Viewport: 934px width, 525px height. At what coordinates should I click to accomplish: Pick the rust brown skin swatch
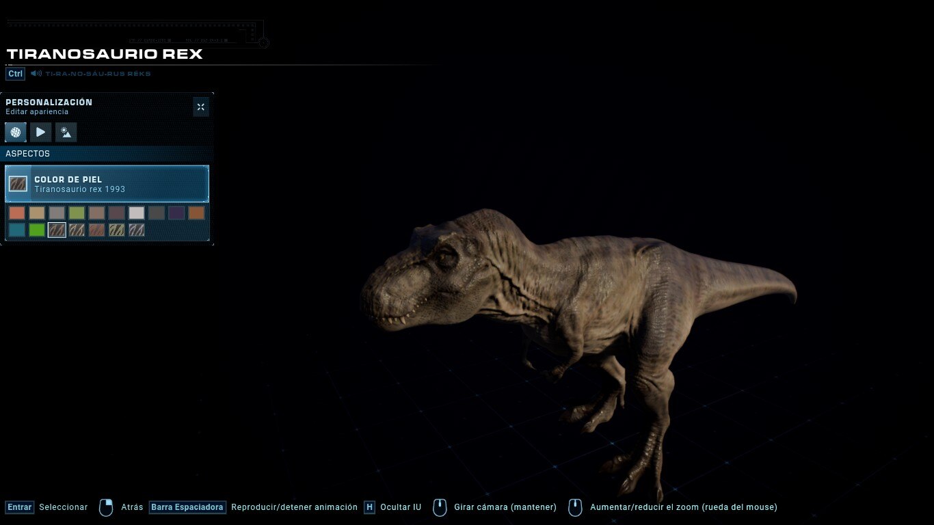(x=196, y=213)
